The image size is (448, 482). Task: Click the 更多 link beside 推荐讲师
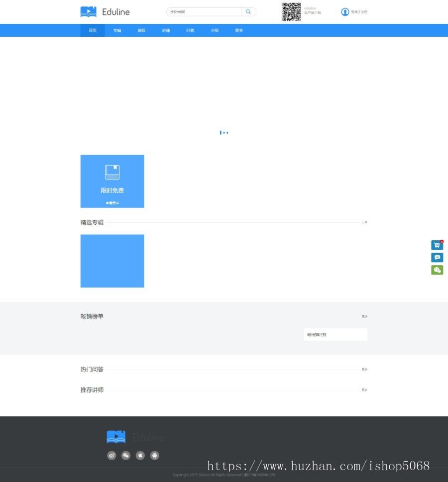[364, 390]
